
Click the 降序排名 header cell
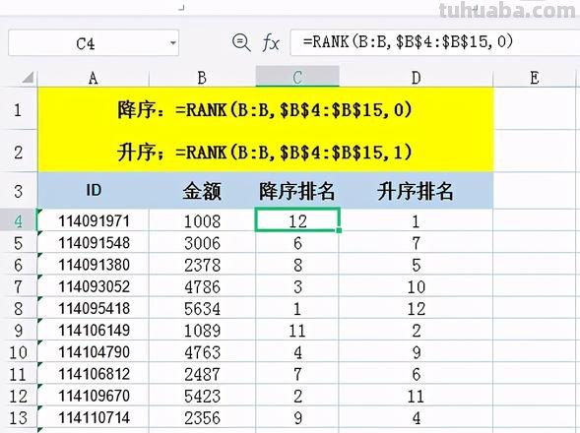pos(297,191)
